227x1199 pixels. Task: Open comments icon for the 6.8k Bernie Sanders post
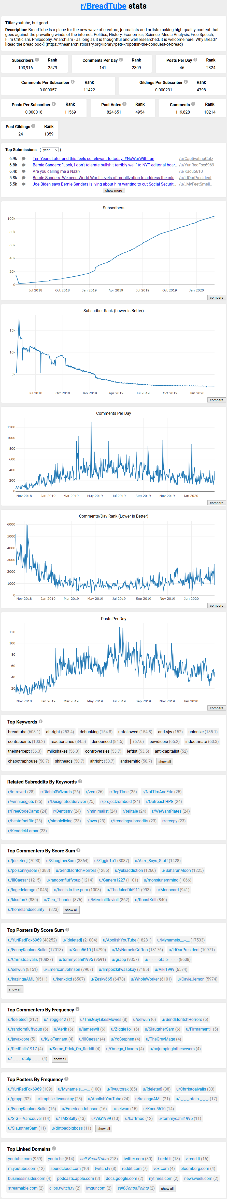pos(24,165)
